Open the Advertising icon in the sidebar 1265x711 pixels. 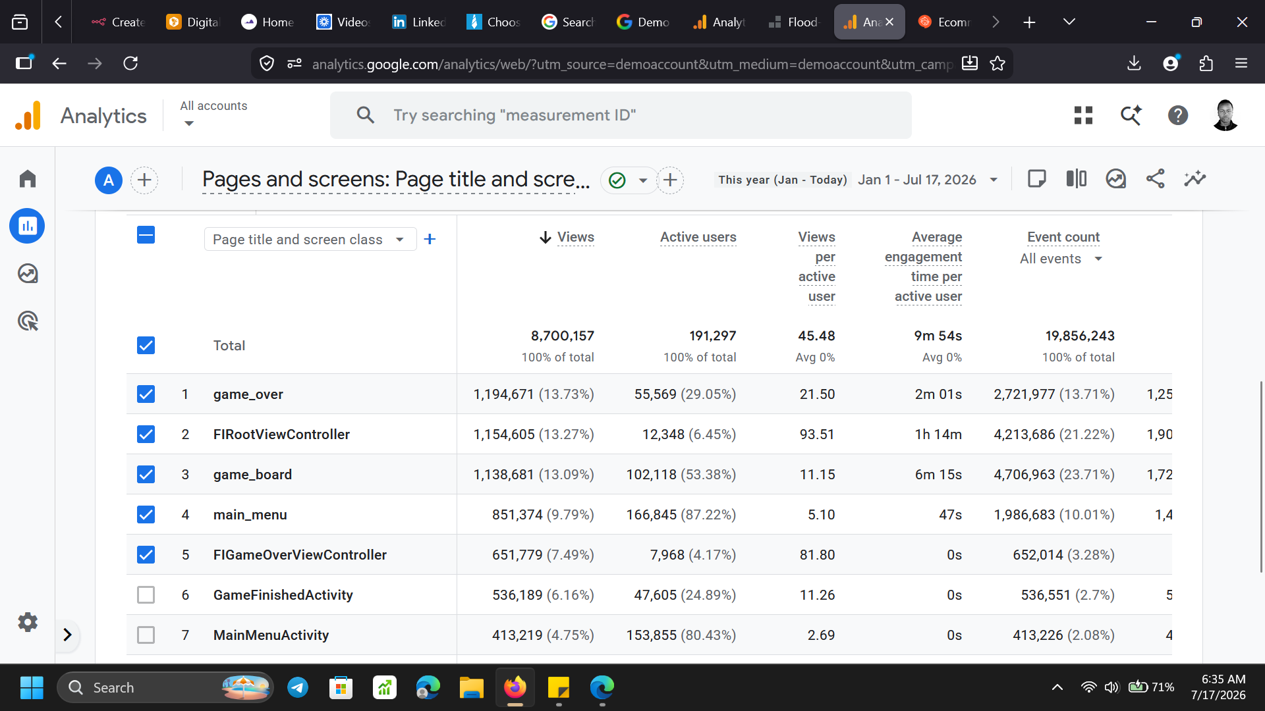coord(28,321)
